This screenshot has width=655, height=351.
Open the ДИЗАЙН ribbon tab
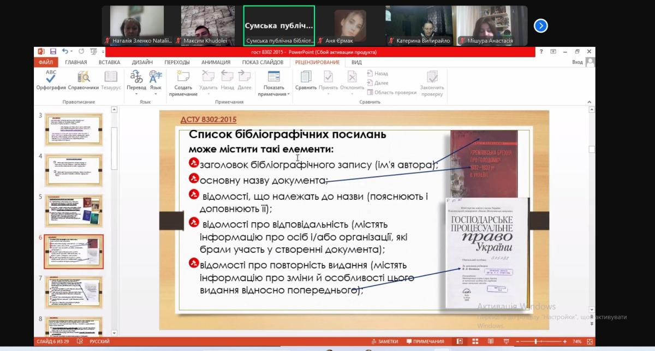[x=142, y=62]
